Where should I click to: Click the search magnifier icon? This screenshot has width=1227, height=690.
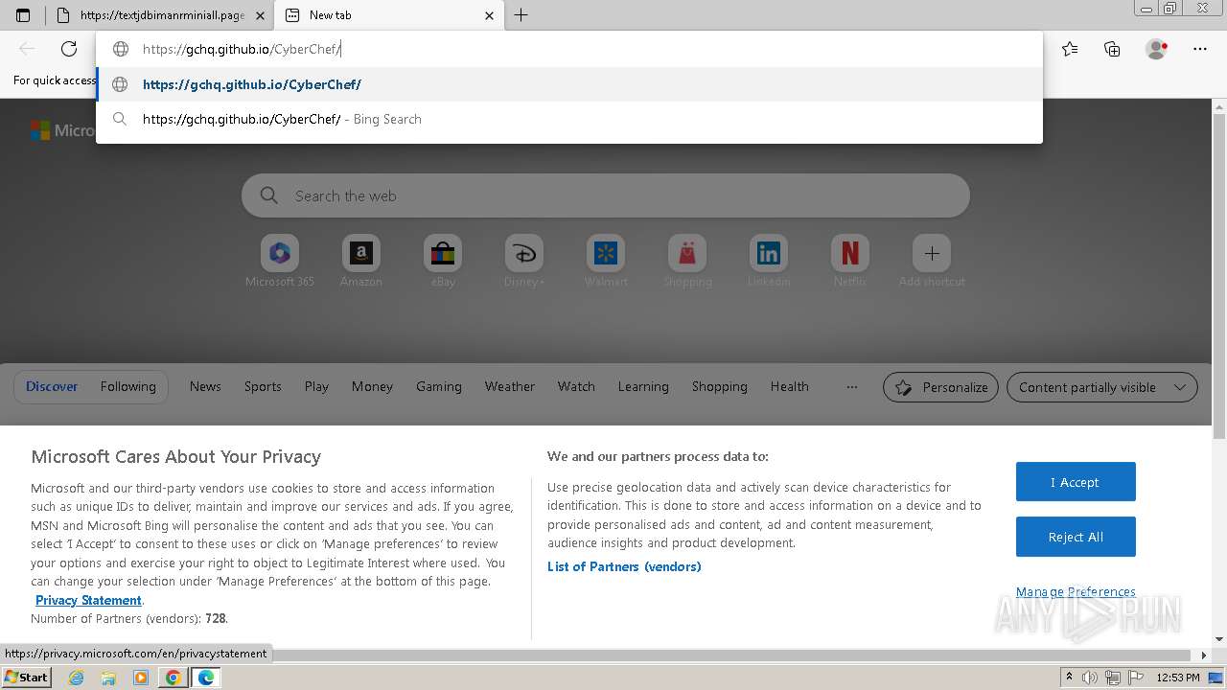[x=269, y=195]
